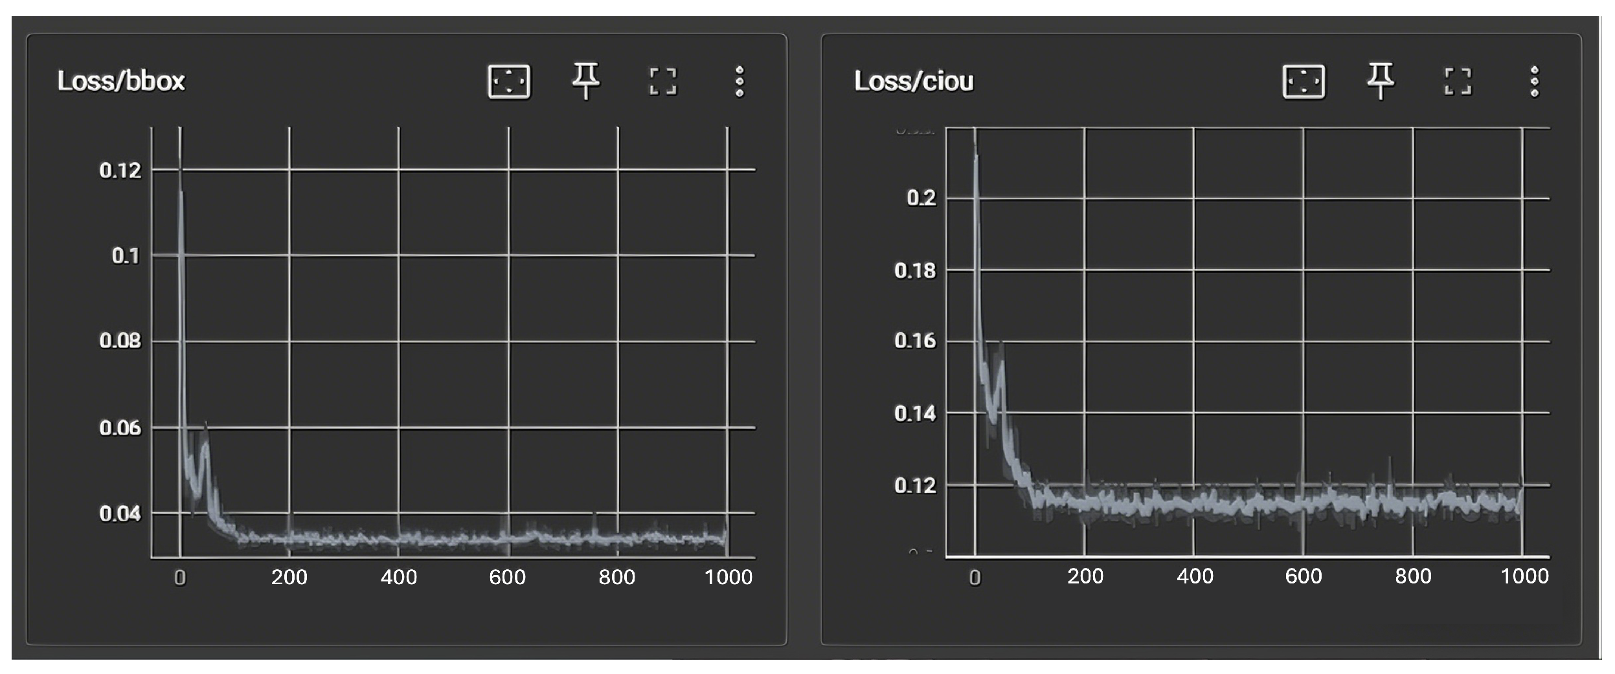1615x674 pixels.
Task: Click y-axis label 0.04 in Loss/bbox chart
Action: 120,514
